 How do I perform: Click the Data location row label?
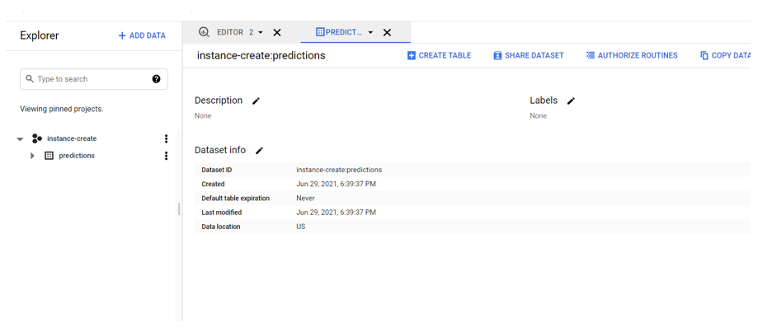pyautogui.click(x=221, y=227)
